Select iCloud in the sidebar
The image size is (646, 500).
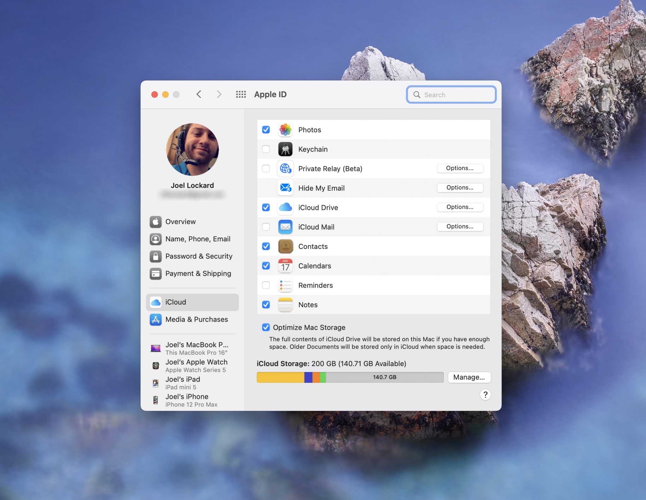(192, 302)
